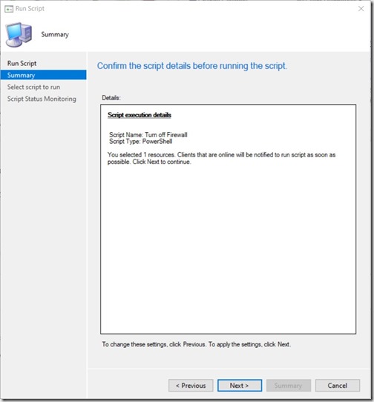374x402 pixels.
Task: Click the 'To change these settings' instruction text
Action: click(x=197, y=344)
